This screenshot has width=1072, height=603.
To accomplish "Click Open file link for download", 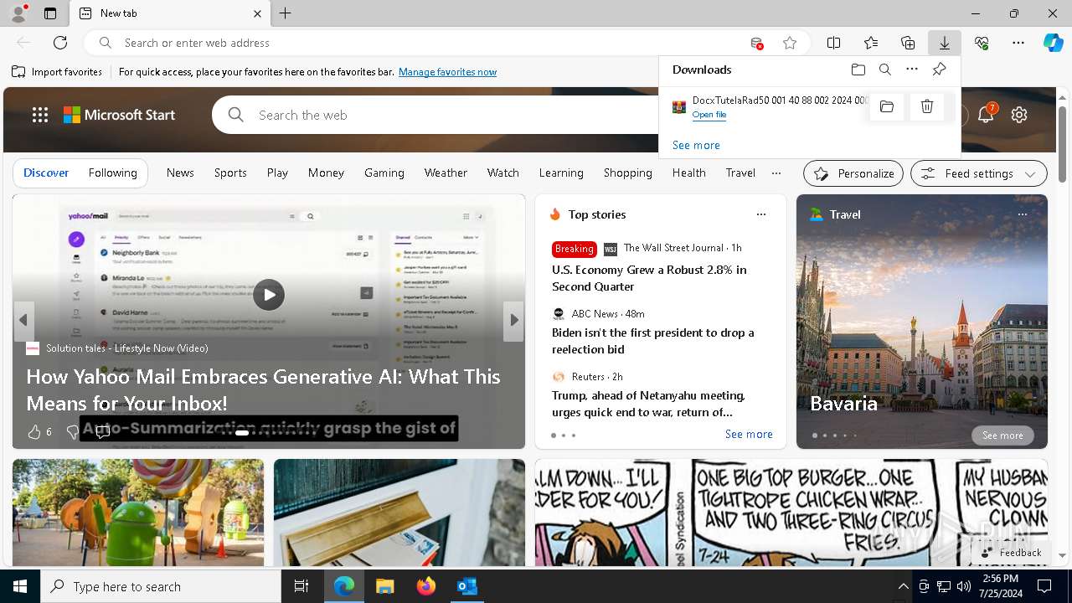I will (x=709, y=115).
